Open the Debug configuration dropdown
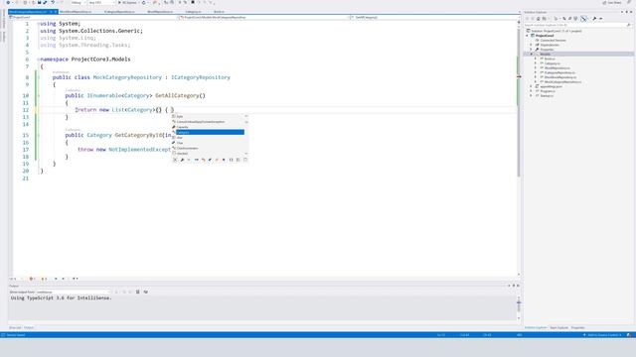The height and width of the screenshot is (357, 636). (78, 2)
